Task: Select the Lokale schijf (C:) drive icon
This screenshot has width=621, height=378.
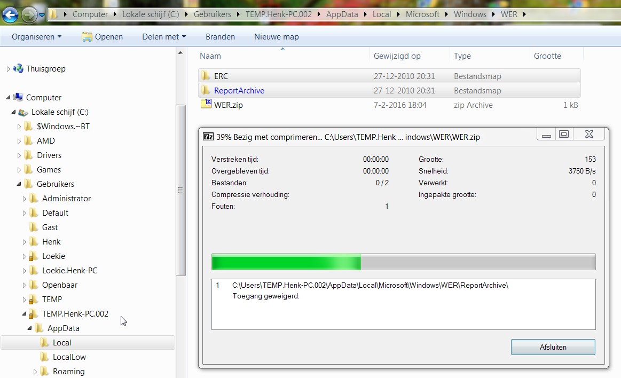Action: click(x=23, y=112)
